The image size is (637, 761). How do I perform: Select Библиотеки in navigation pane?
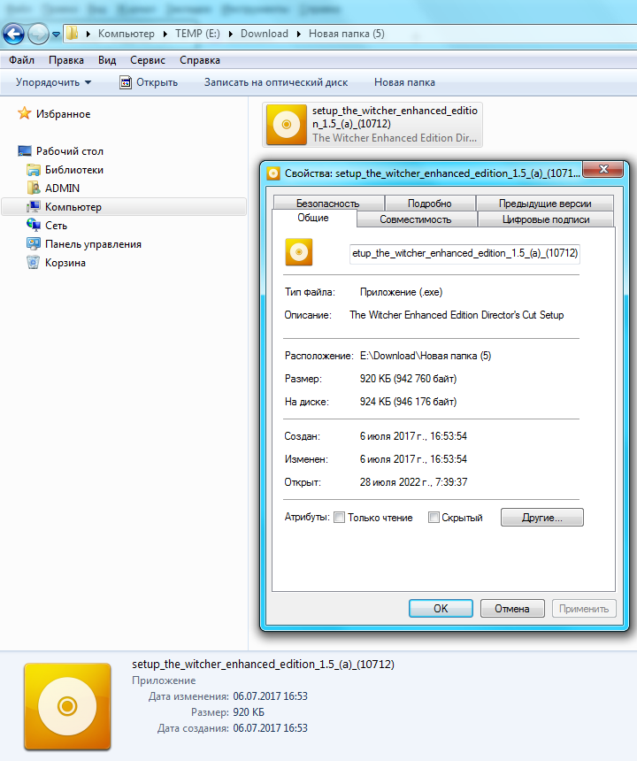pyautogui.click(x=73, y=170)
